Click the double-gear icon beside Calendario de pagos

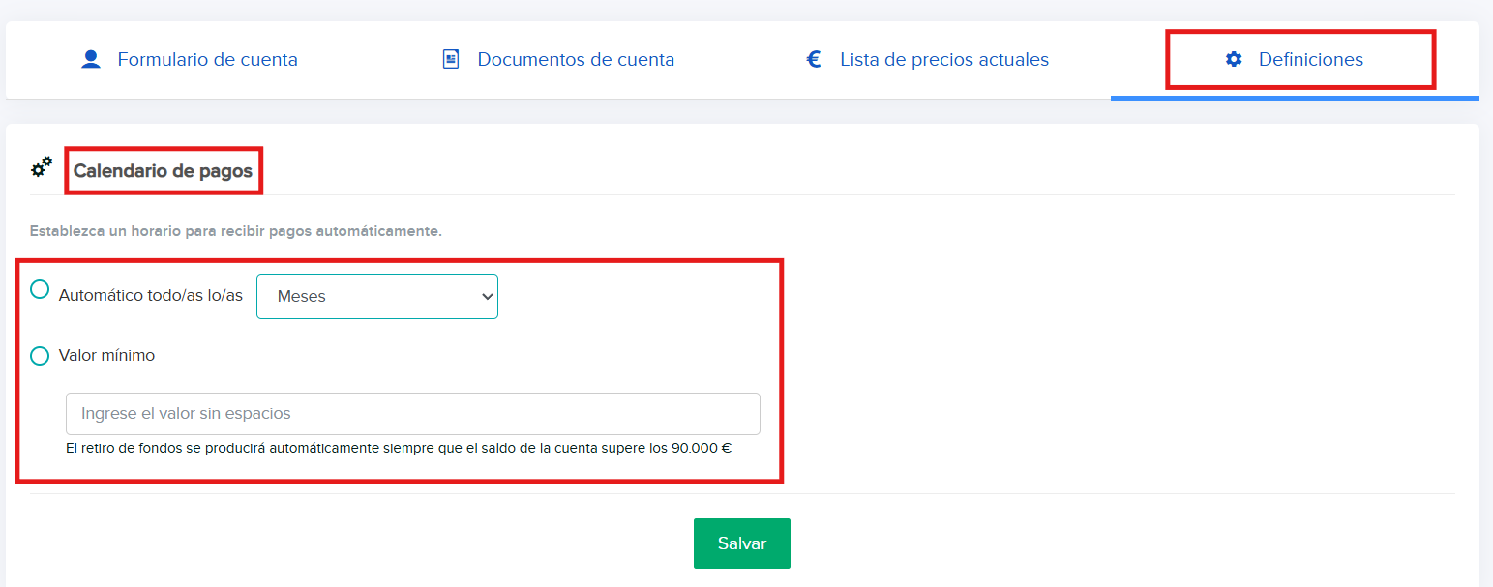[x=42, y=168]
